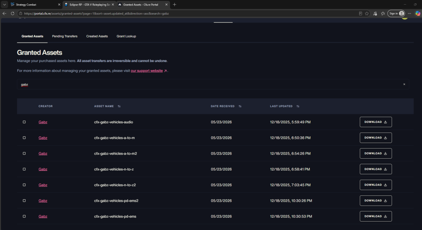Open Gabz creator link in vehicles-audio row
This screenshot has width=422, height=230.
coord(43,122)
